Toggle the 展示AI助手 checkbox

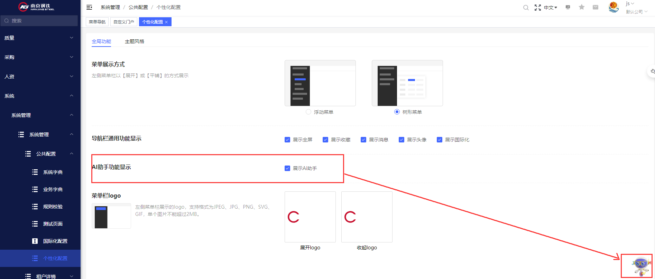(287, 168)
